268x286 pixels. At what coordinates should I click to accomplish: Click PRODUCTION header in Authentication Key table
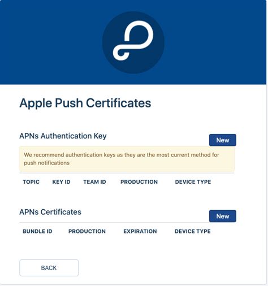[x=139, y=182]
